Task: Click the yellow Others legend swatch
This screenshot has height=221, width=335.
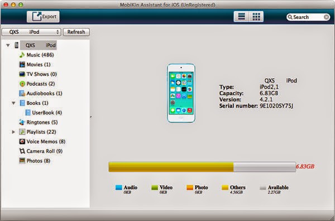Action: point(225,188)
